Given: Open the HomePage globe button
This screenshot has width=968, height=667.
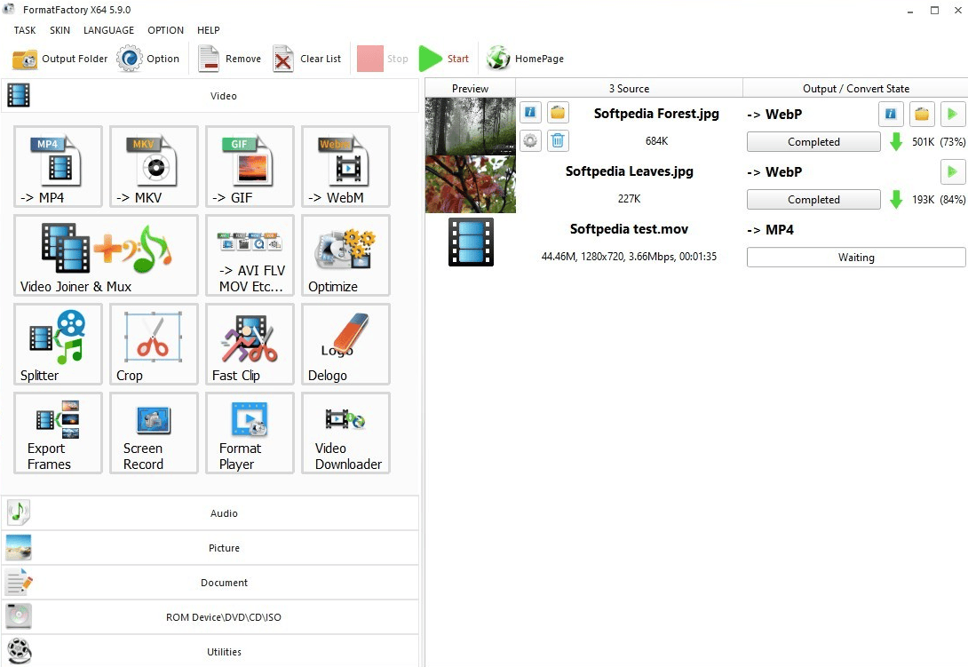Looking at the screenshot, I should [525, 59].
